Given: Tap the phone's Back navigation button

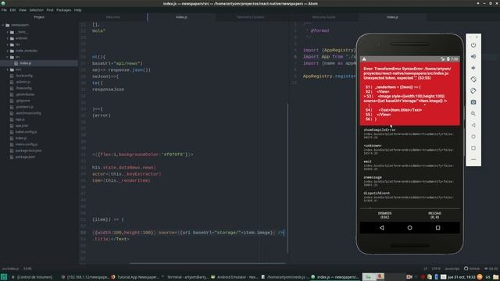Looking at the screenshot, I should pyautogui.click(x=382, y=228).
